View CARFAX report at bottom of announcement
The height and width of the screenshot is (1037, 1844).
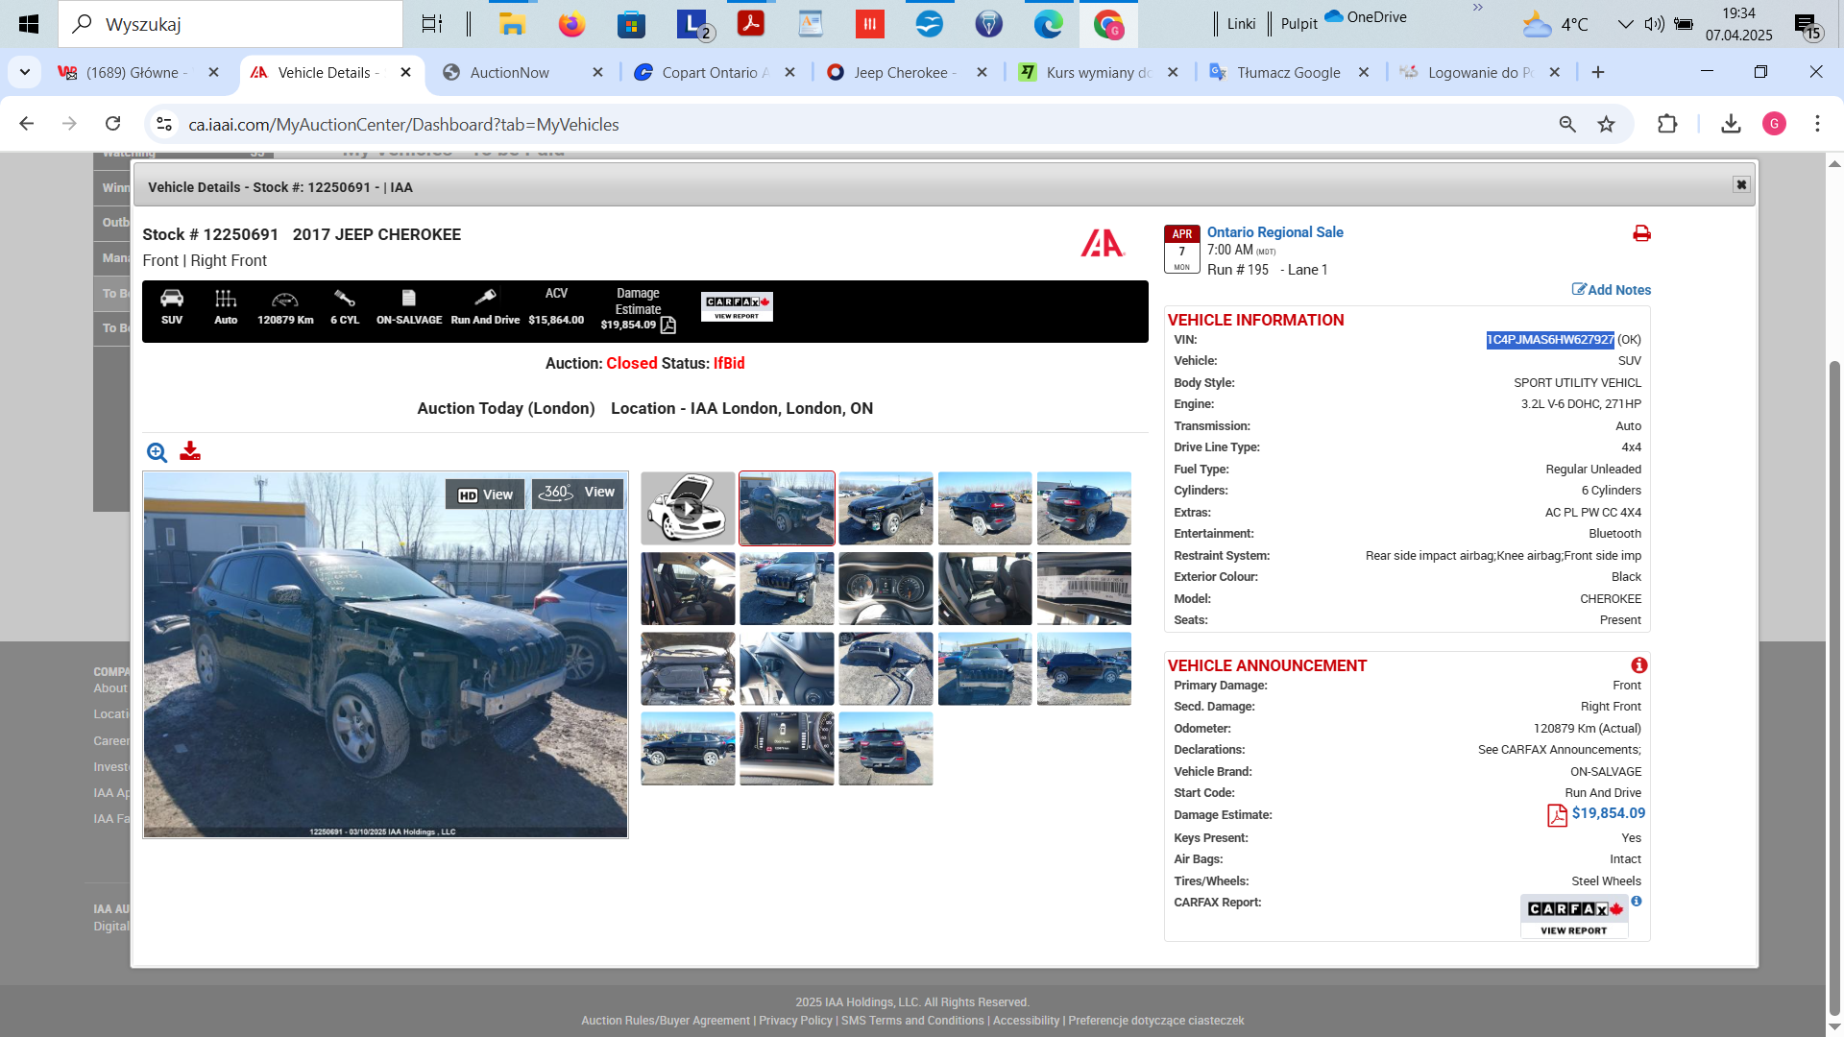pyautogui.click(x=1574, y=916)
